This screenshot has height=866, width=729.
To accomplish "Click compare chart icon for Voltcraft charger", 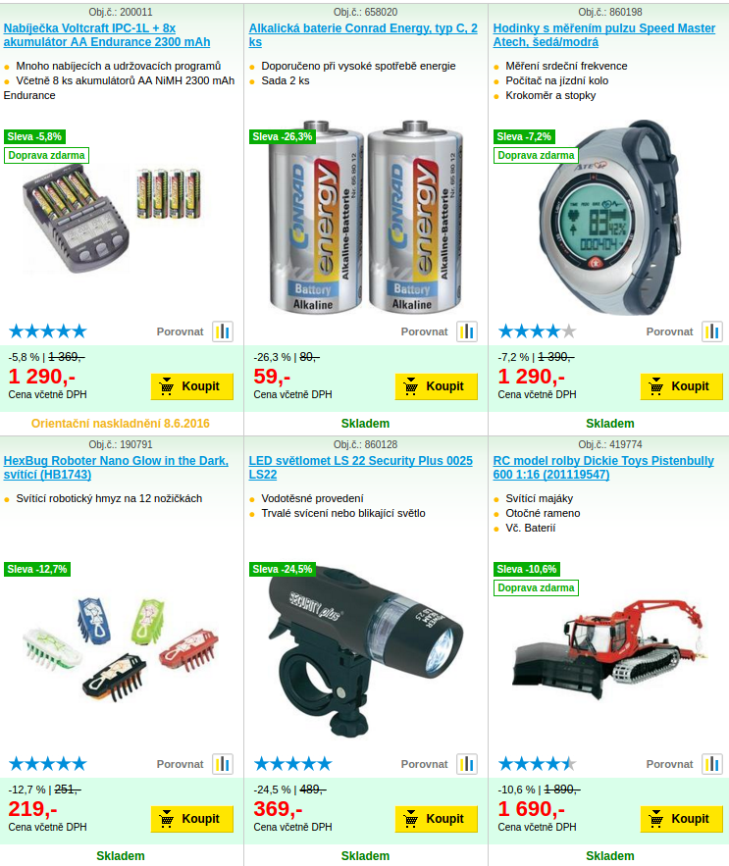I will click(x=223, y=331).
